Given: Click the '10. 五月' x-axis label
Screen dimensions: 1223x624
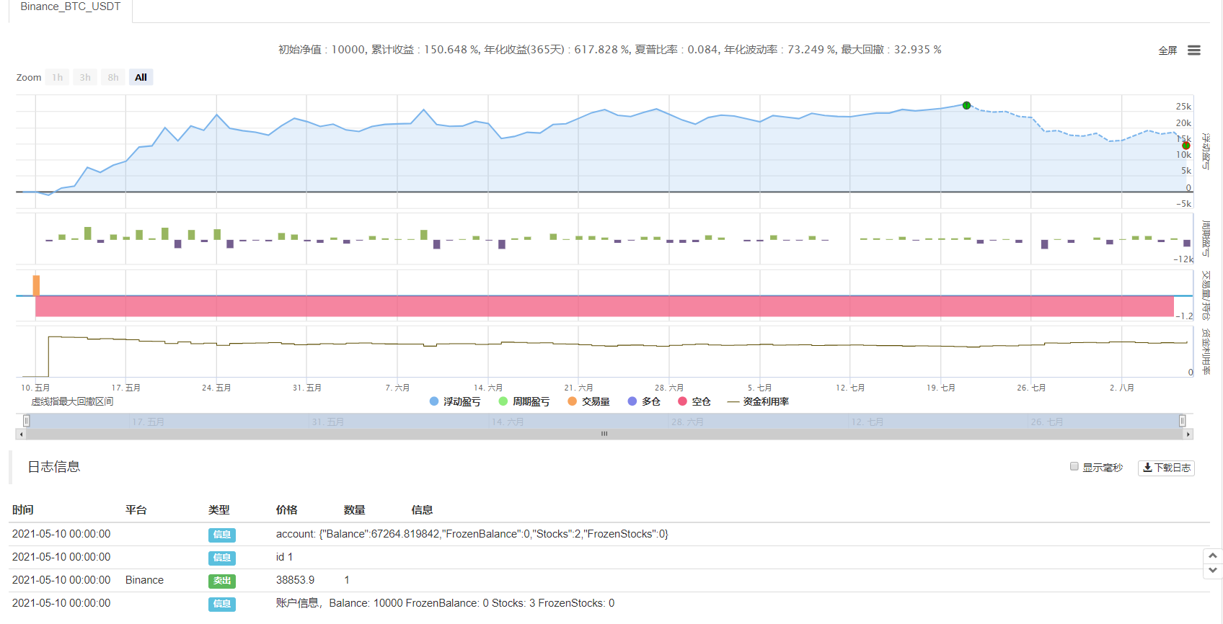Looking at the screenshot, I should [x=35, y=388].
